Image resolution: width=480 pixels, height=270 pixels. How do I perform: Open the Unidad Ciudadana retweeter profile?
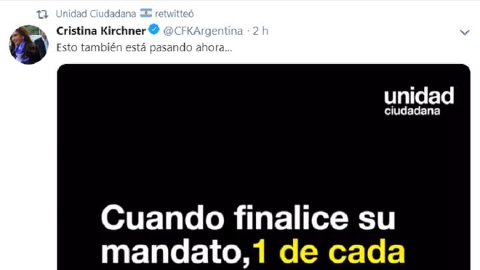pyautogui.click(x=96, y=14)
